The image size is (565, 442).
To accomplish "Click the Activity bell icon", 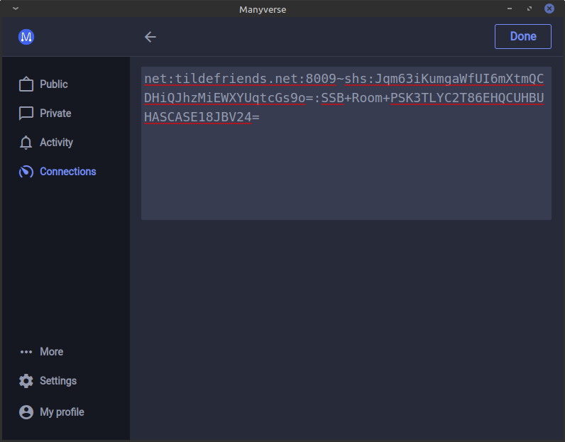I will tap(26, 143).
